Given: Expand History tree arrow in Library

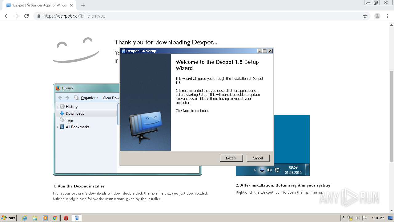Looking at the screenshot, I should pyautogui.click(x=57, y=107).
